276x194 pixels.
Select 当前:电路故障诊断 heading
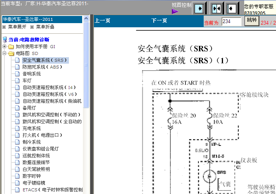pos(29,40)
